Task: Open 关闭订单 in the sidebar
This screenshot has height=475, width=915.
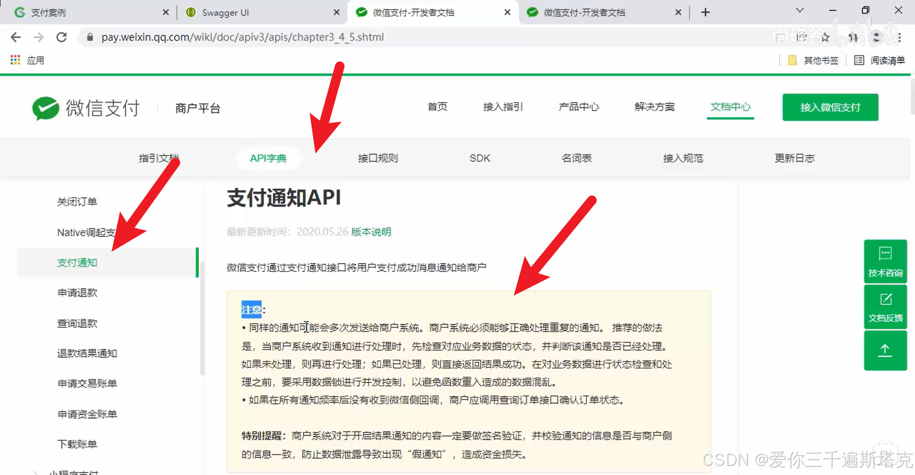Action: (x=77, y=202)
